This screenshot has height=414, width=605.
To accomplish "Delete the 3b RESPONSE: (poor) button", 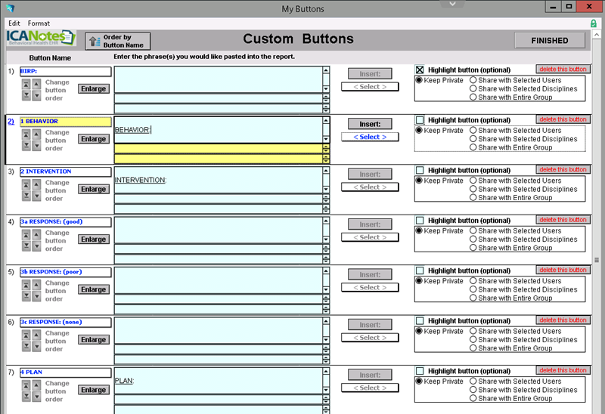I will point(563,270).
